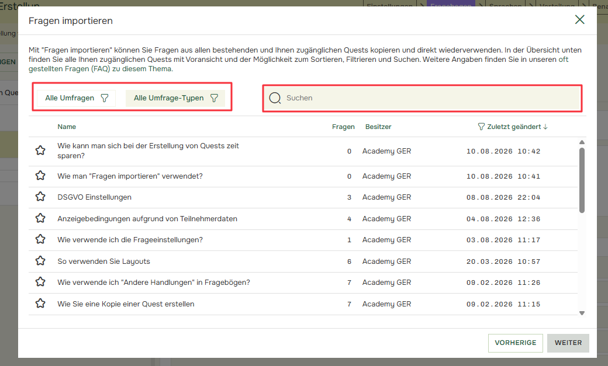Favorite the "Andere Handlungen" in Fragebögen quest
Viewport: 608px width, 366px height.
point(40,282)
